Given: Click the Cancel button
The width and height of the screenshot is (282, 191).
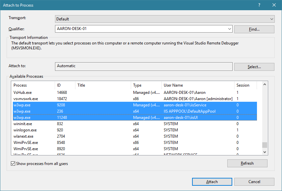Looking at the screenshot, I should tap(254, 182).
